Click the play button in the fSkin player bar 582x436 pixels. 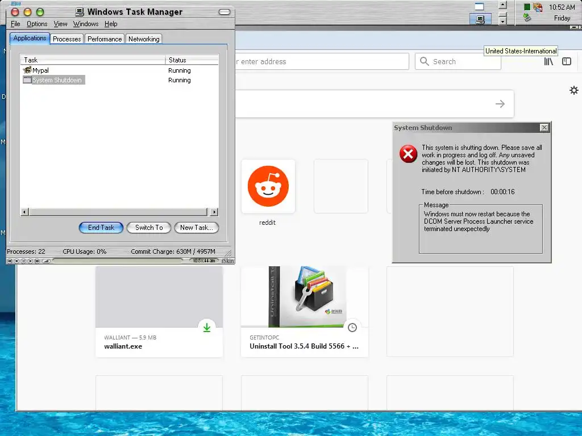31,261
